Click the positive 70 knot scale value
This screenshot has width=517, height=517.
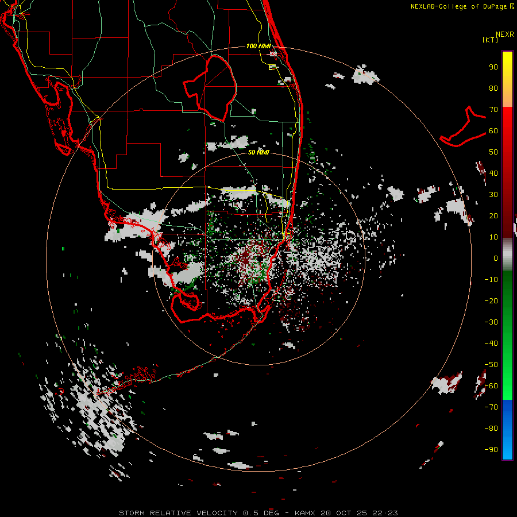[x=493, y=110]
